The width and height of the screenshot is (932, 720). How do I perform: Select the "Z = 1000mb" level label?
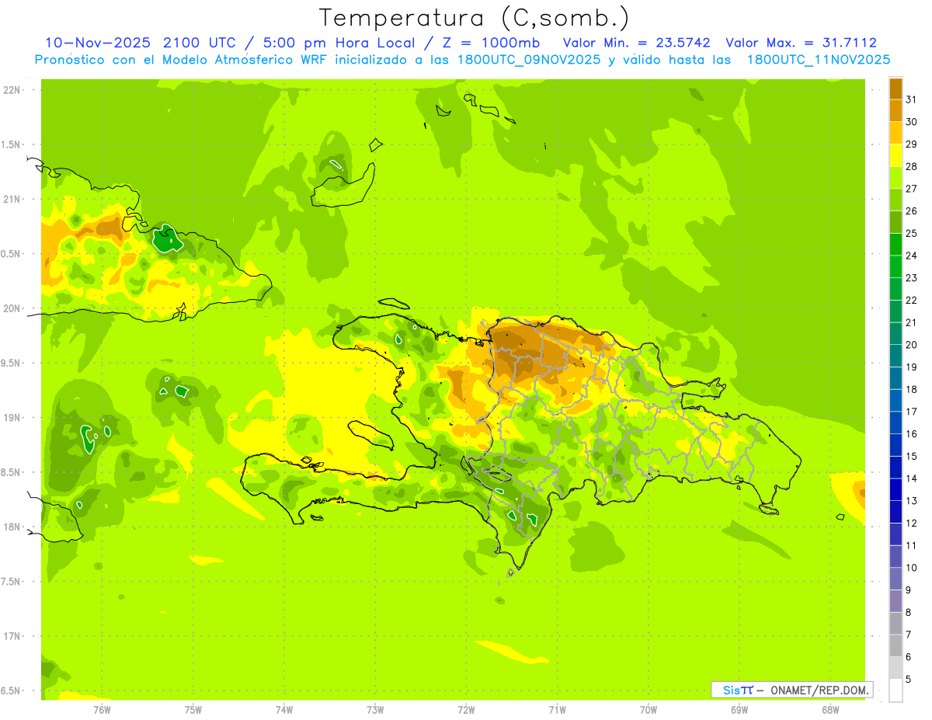click(492, 43)
